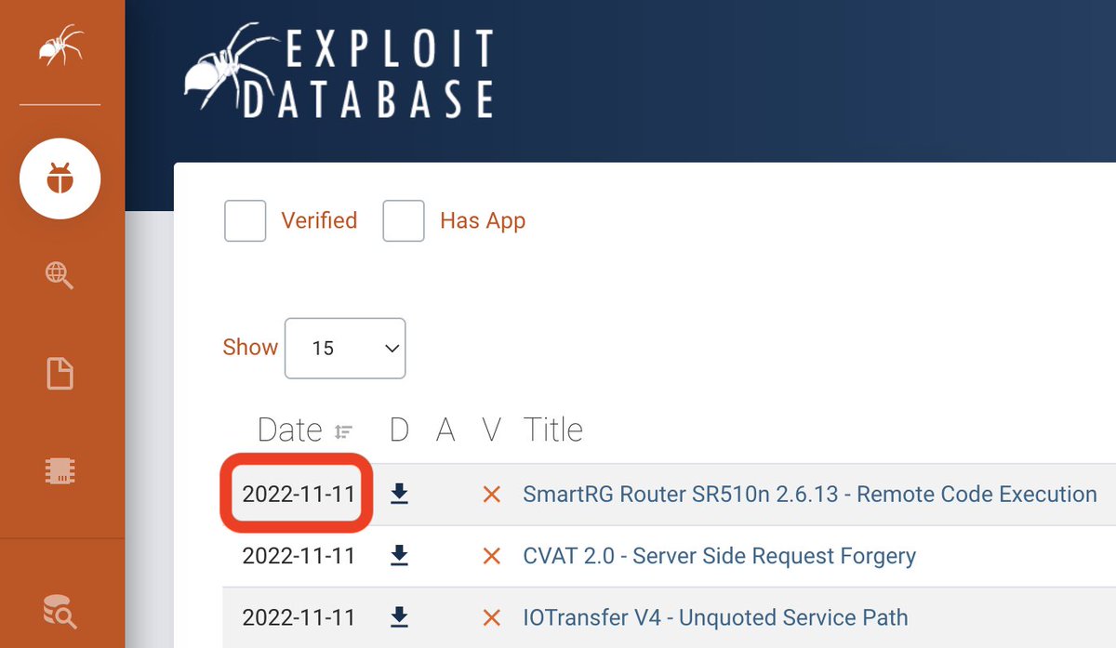Click the 2022-11-11 date in CVAT row
The width and height of the screenshot is (1116, 648).
click(299, 556)
